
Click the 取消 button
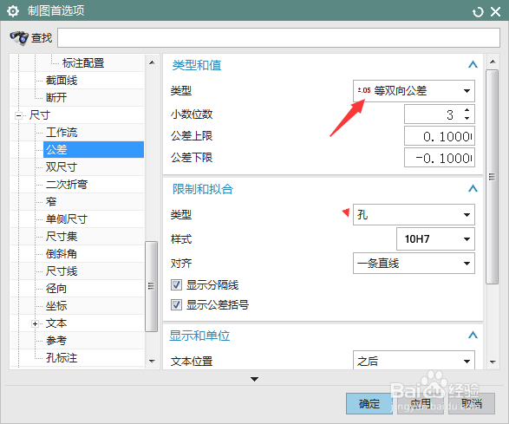click(x=472, y=403)
